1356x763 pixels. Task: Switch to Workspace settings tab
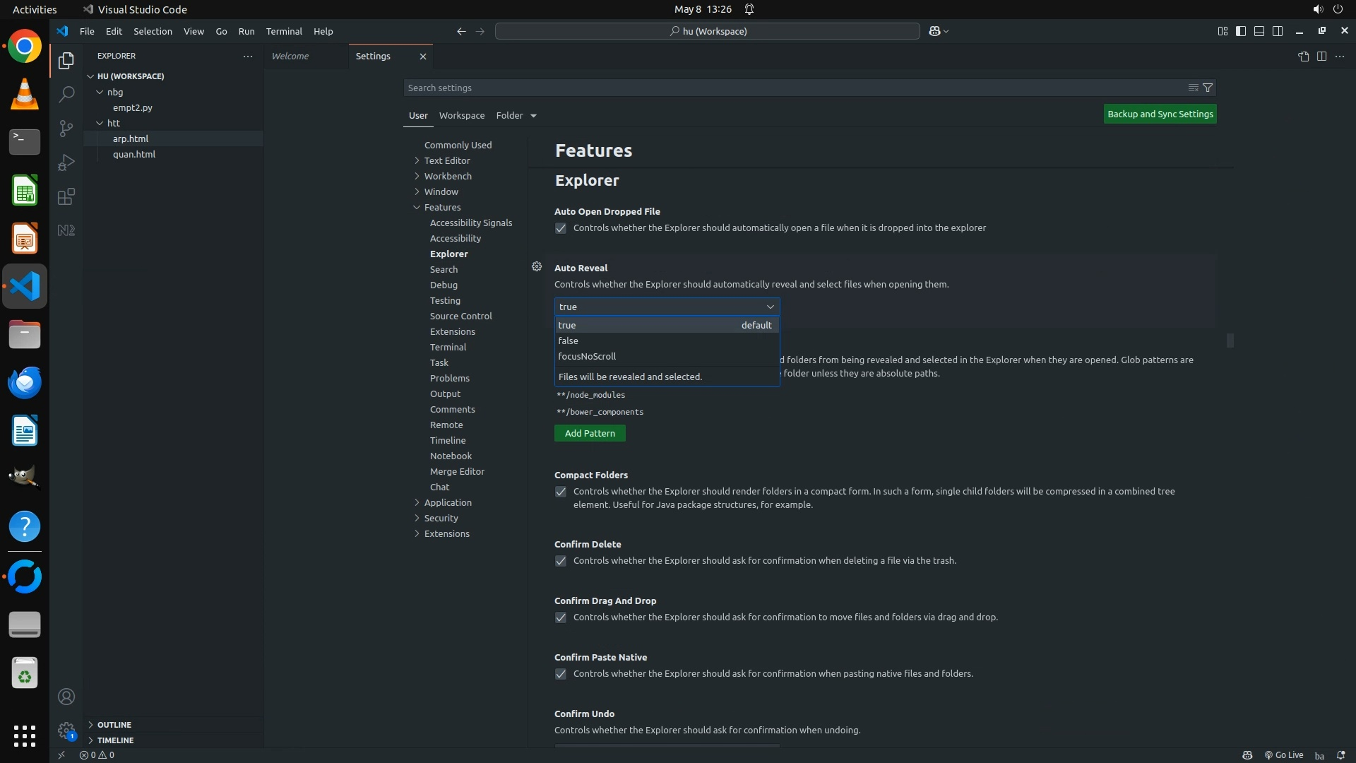coord(461,115)
